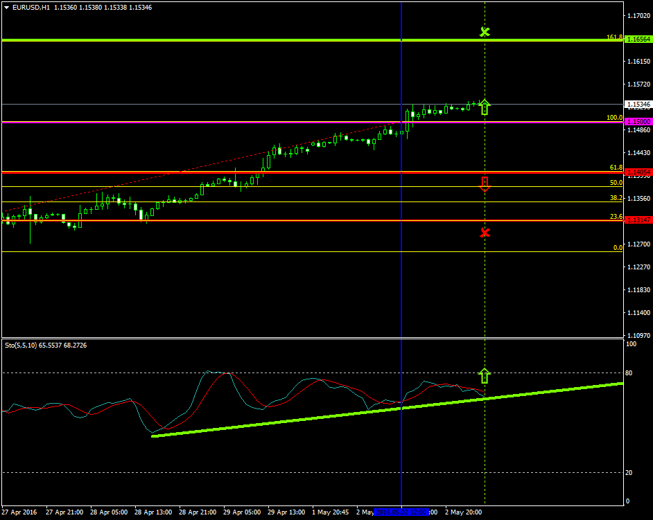Select the green arrow on the Stochastic panel
Screen dimensions: 653x520
point(485,375)
